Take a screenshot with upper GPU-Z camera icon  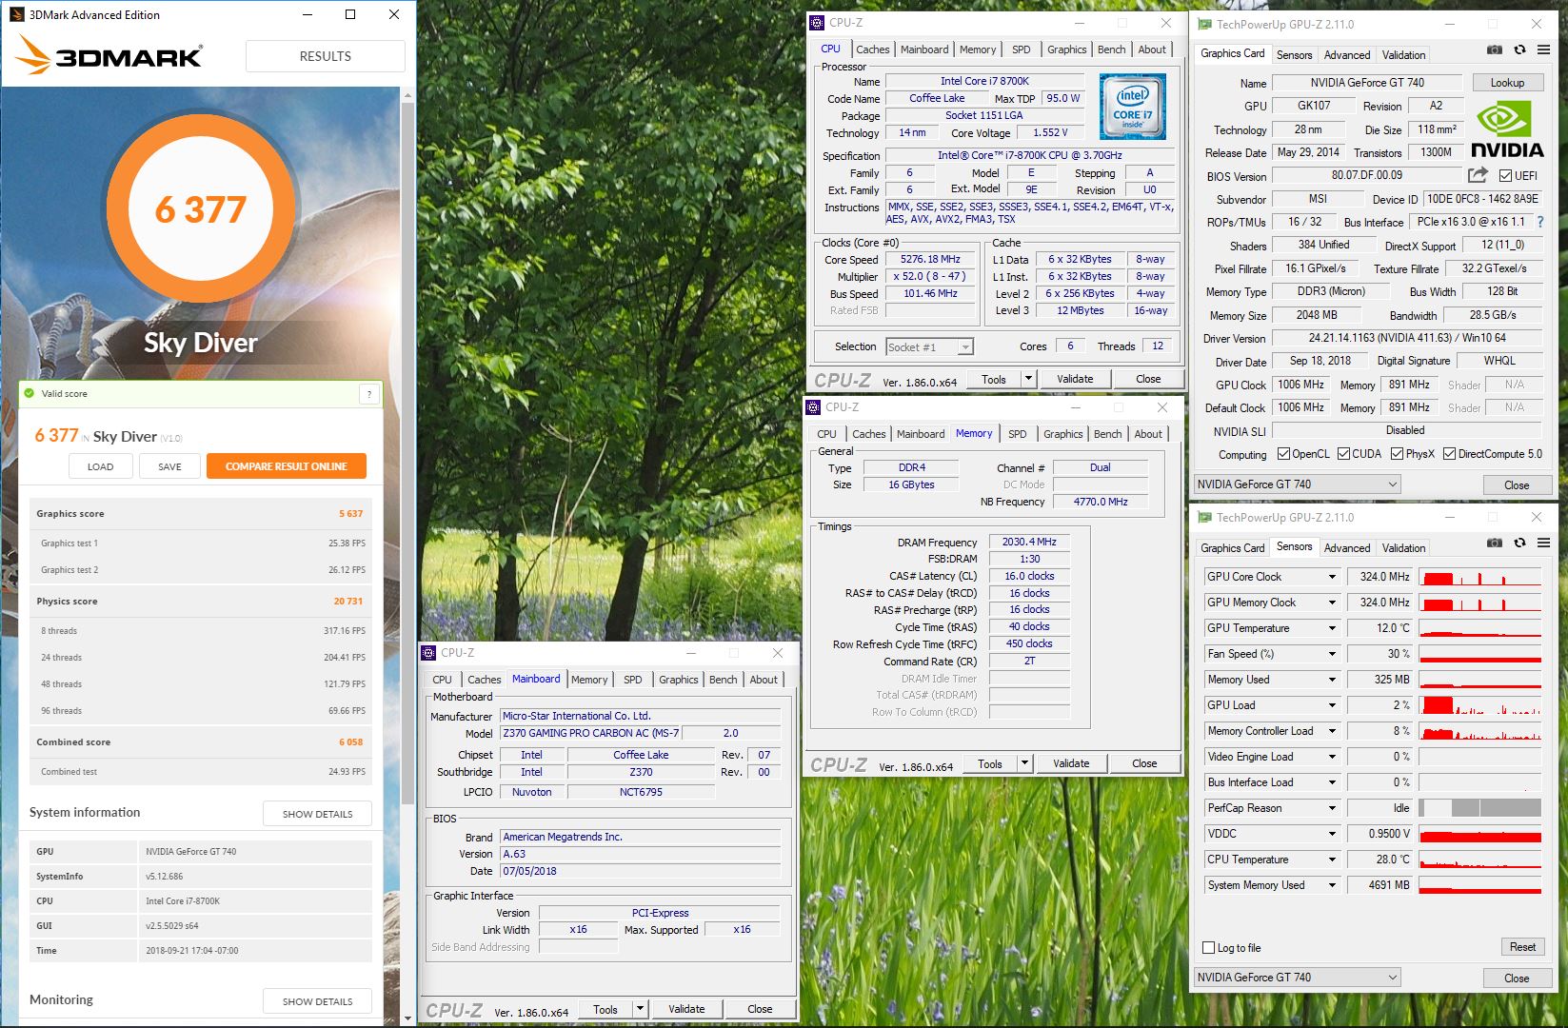[1495, 49]
